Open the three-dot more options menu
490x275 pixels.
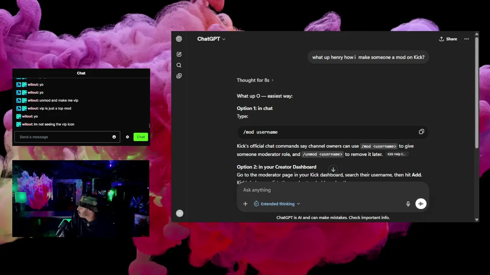(466, 39)
